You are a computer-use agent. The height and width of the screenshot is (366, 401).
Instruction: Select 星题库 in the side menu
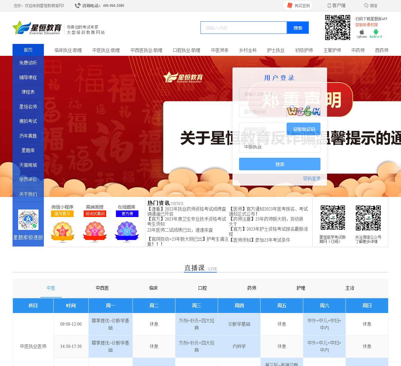(x=28, y=150)
